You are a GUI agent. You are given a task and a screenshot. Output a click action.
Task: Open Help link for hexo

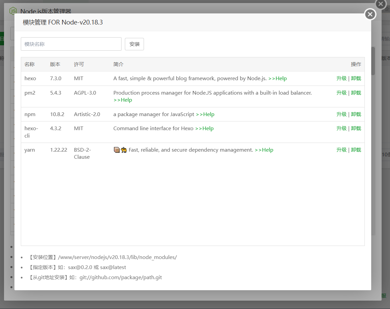pyautogui.click(x=278, y=78)
